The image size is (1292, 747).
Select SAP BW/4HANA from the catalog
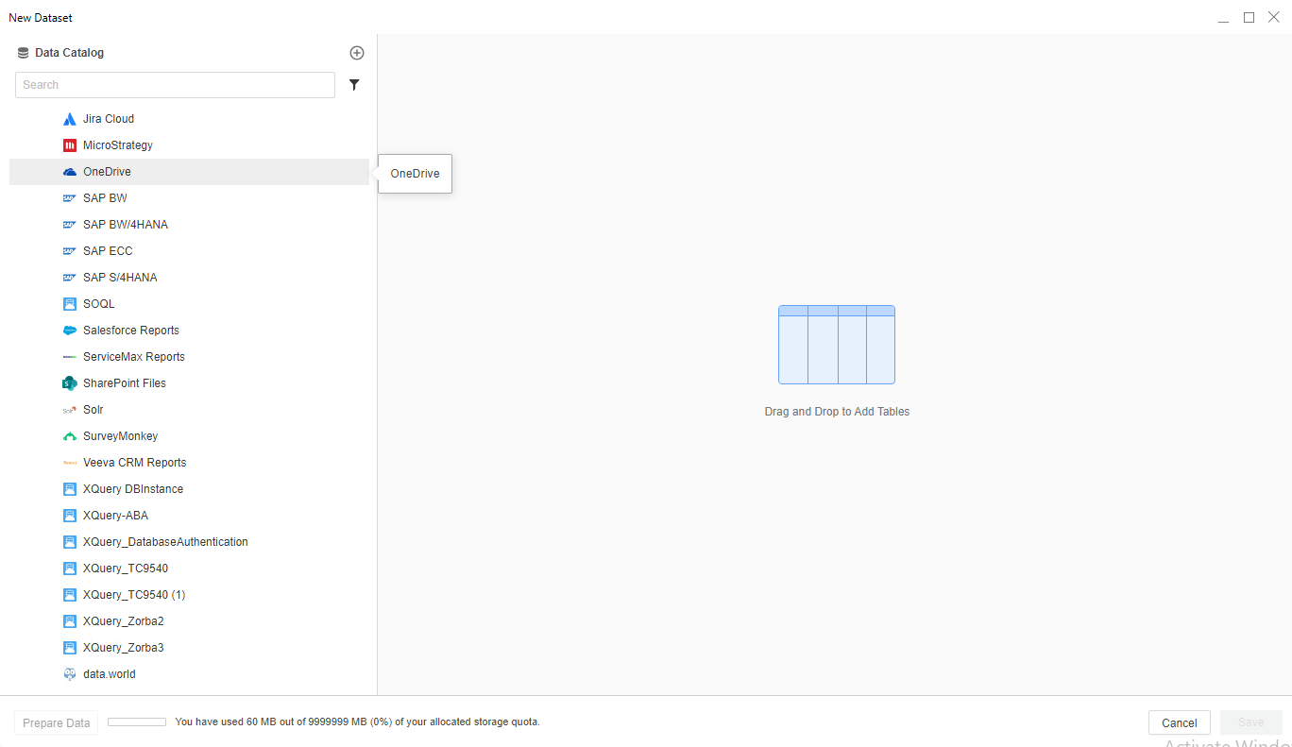pos(125,225)
